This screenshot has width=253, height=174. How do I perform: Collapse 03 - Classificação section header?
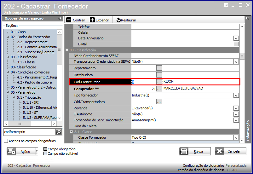67,50
